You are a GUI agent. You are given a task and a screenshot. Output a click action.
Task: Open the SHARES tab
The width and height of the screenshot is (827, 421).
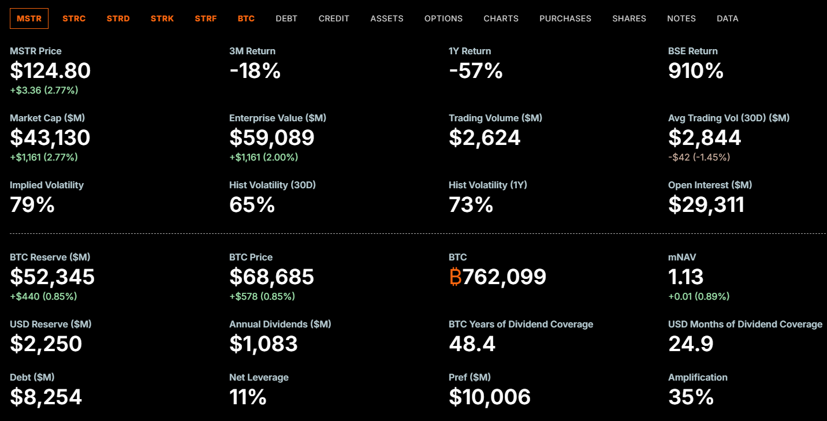629,18
